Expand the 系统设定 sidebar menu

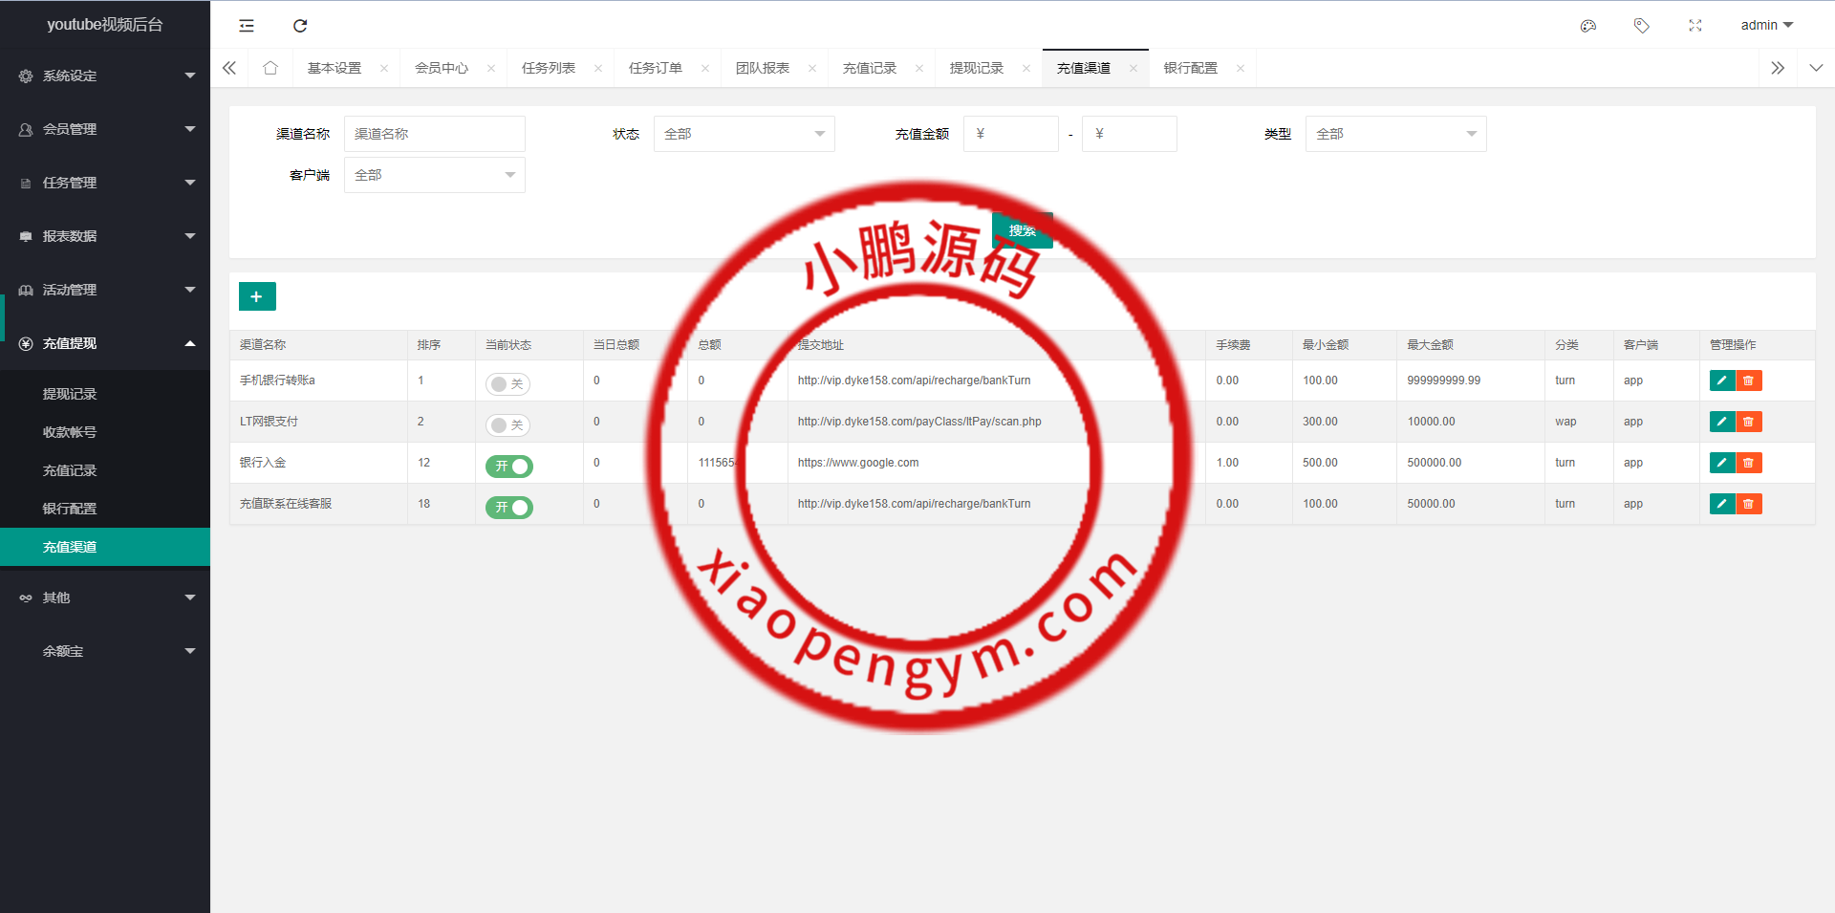[x=105, y=76]
